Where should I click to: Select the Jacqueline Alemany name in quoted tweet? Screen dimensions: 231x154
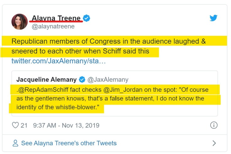[x=46, y=79]
